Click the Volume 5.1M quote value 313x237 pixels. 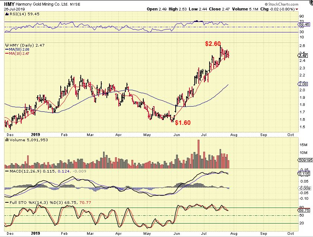click(x=245, y=9)
